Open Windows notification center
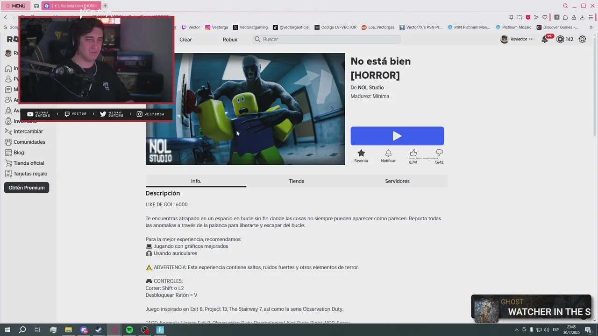Image resolution: width=598 pixels, height=336 pixels. point(589,330)
